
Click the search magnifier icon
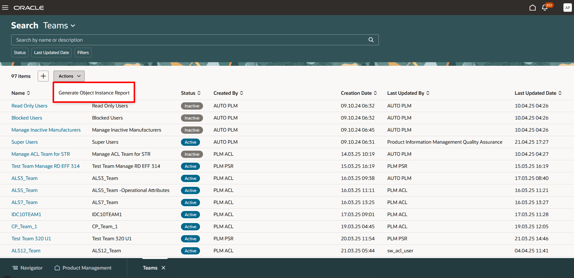coord(371,40)
